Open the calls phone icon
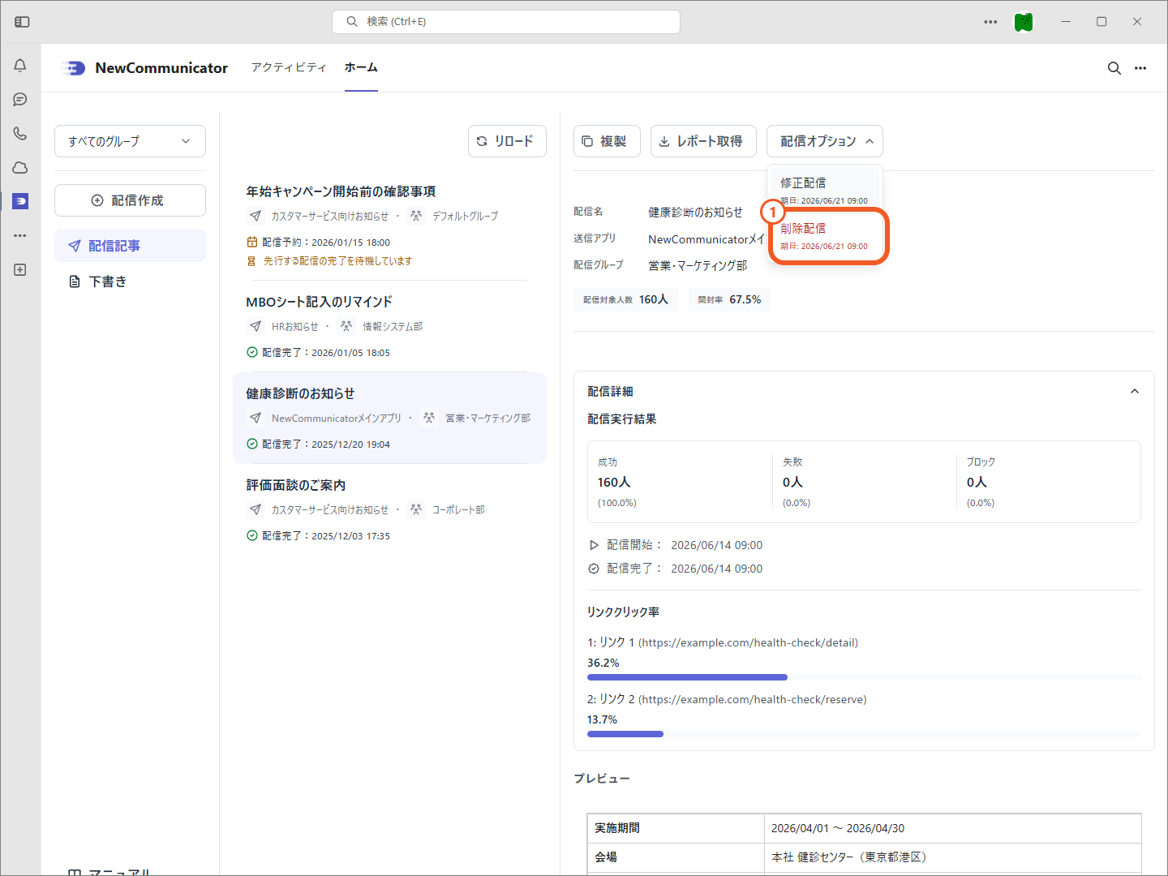Viewport: 1168px width, 876px height. pos(20,134)
